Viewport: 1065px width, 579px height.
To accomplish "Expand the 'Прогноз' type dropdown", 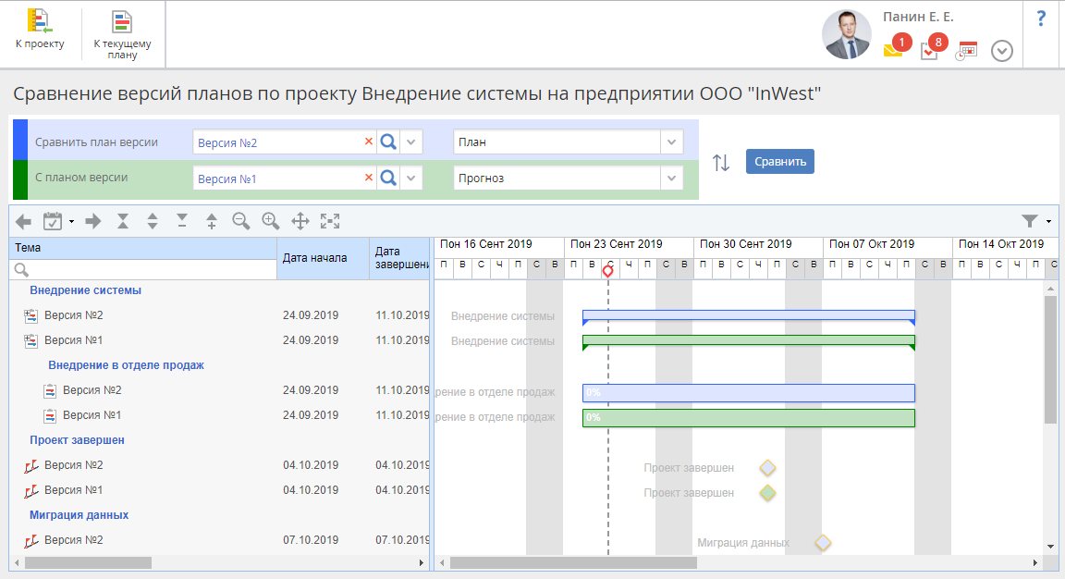I will point(672,179).
